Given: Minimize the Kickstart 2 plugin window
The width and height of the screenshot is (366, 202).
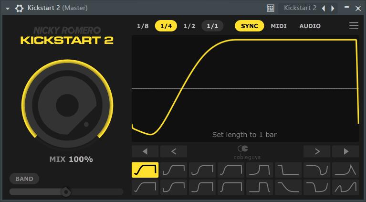Looking at the screenshot, I should coord(346,8).
